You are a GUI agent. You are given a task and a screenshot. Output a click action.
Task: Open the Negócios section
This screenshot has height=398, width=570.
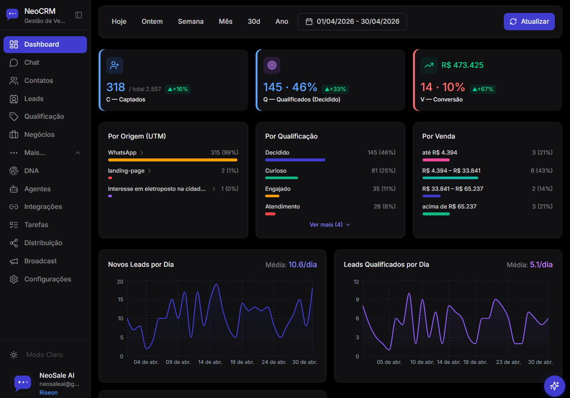(x=45, y=135)
